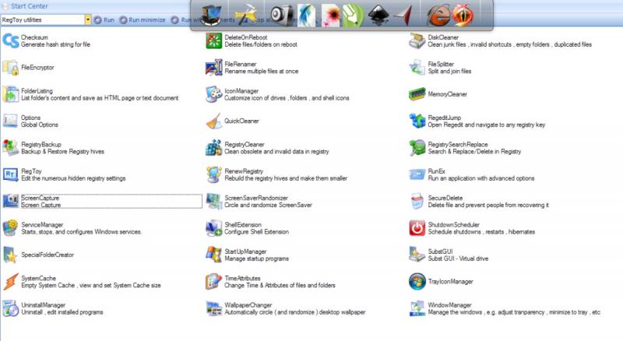Click the RenewRegistry icon
The height and width of the screenshot is (341, 623).
(x=213, y=174)
